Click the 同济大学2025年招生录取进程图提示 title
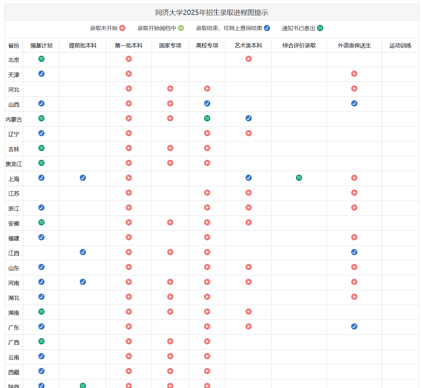423x388 pixels. coord(212,12)
